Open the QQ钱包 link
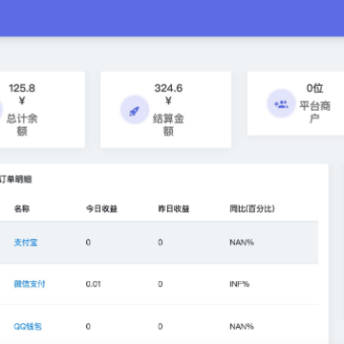The height and width of the screenshot is (344, 344). click(28, 326)
